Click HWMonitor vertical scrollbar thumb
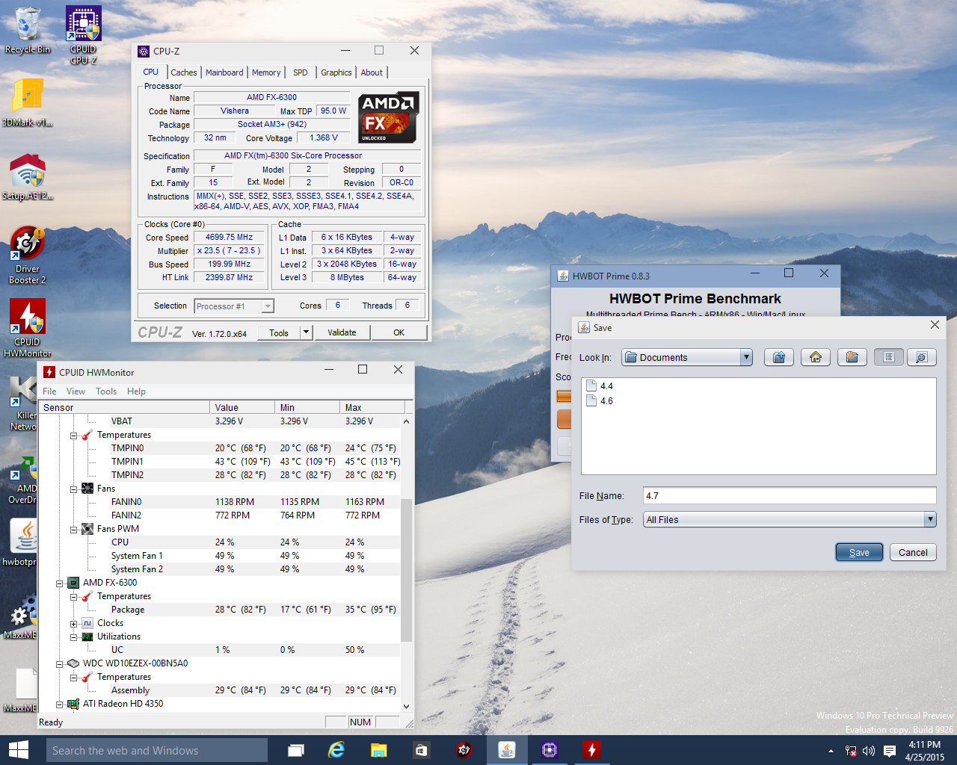The image size is (957, 765). point(407,570)
